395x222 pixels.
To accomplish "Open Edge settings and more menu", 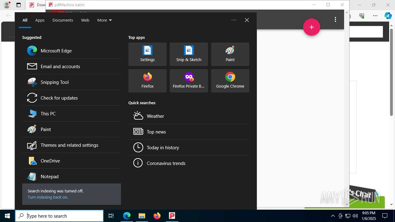I will tap(375, 16).
